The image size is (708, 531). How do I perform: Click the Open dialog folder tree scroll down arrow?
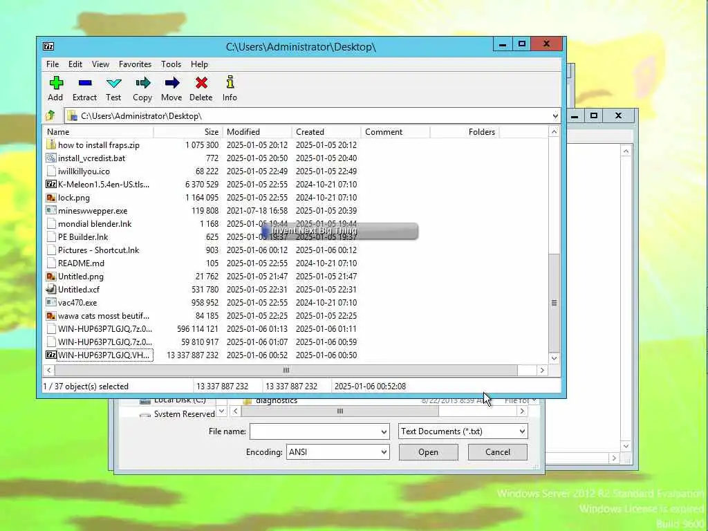pyautogui.click(x=221, y=411)
